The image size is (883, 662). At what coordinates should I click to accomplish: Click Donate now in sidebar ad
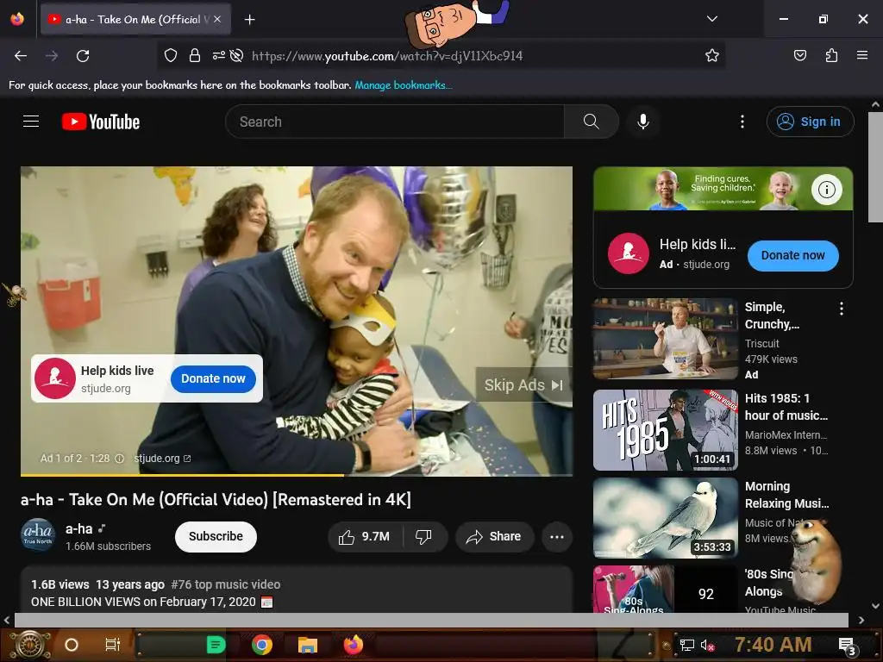click(x=793, y=255)
